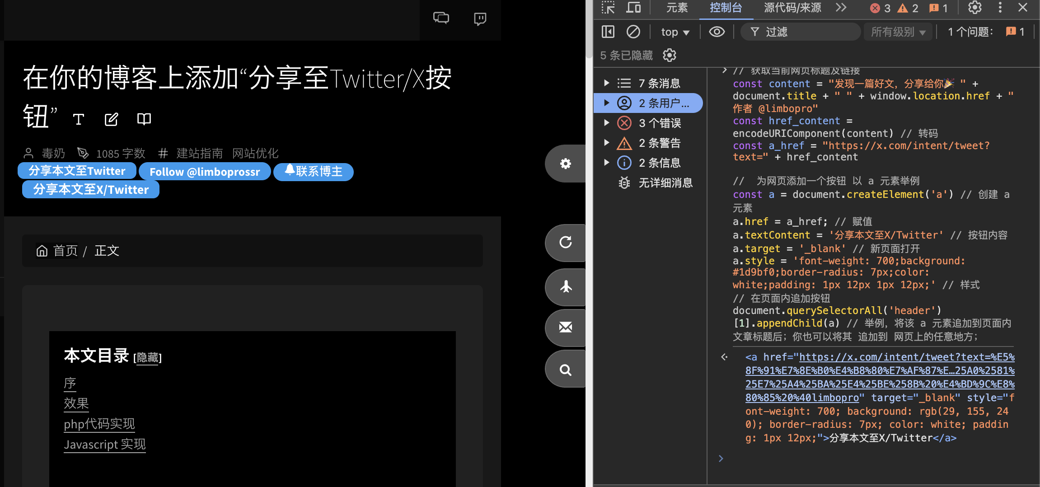Click the T font-size icon beside title
Image resolution: width=1040 pixels, height=487 pixels.
point(79,119)
